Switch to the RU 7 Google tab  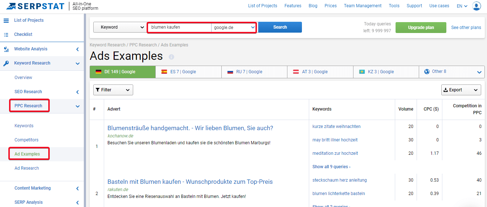[254, 72]
